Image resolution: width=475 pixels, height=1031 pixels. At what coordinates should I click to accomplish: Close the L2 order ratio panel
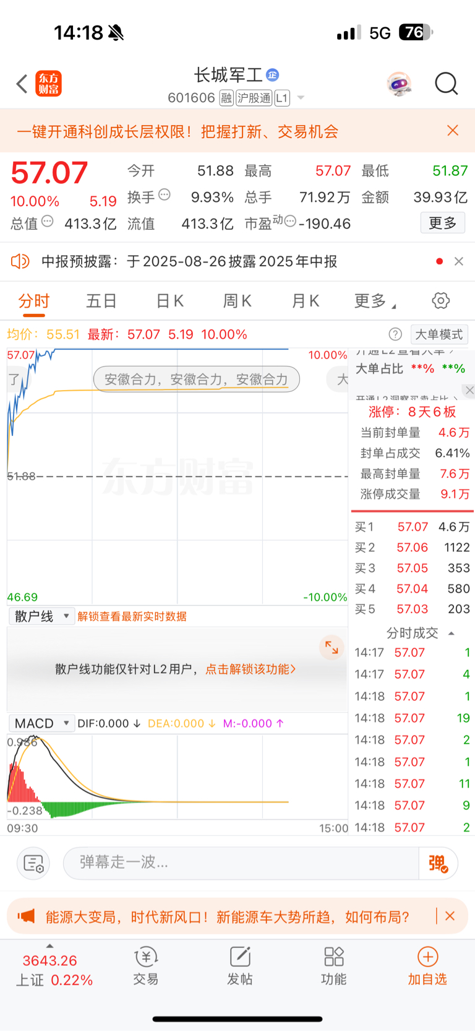(469, 390)
